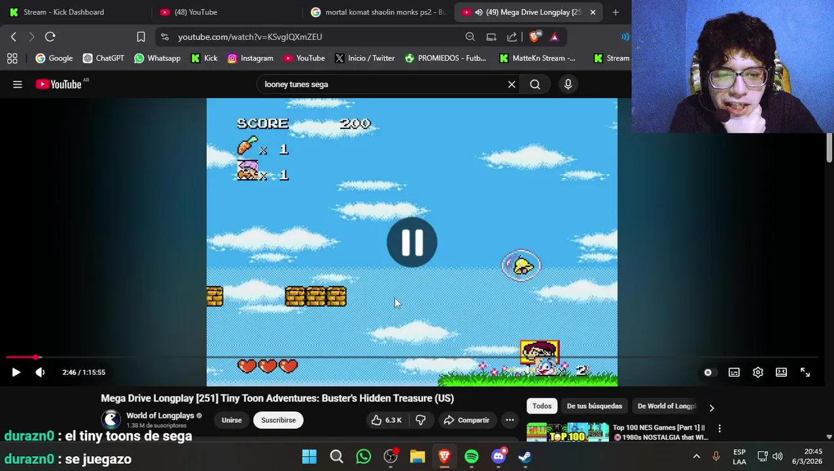Go to the YouTube home logo
The width and height of the screenshot is (834, 471).
tap(58, 84)
